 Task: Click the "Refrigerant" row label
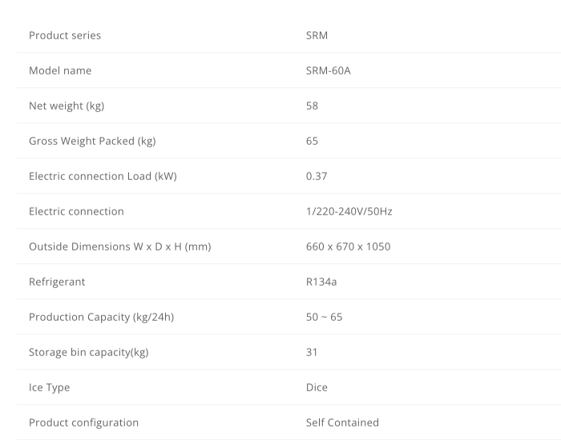[57, 282]
